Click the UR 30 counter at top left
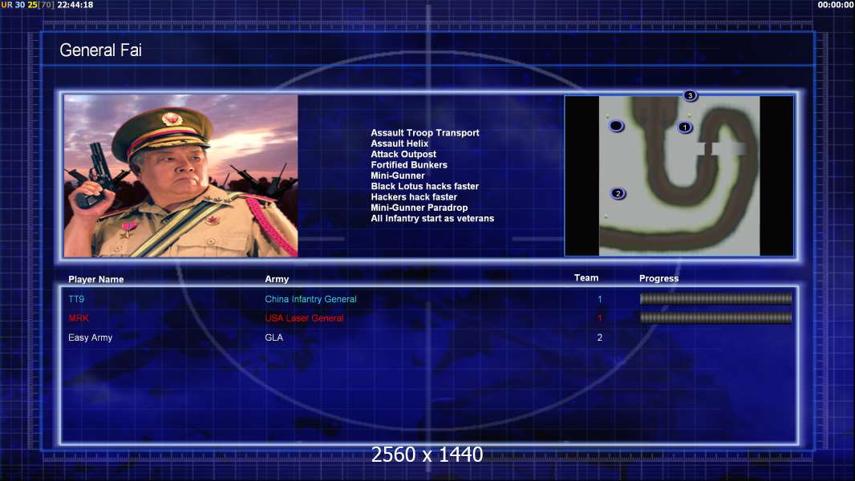Viewport: 855px width, 481px height. tap(13, 5)
